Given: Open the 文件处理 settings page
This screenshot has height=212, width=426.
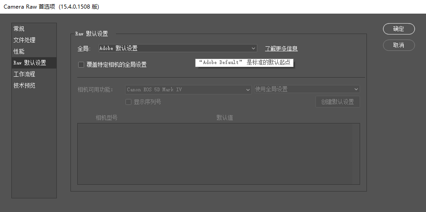Looking at the screenshot, I should [x=34, y=40].
